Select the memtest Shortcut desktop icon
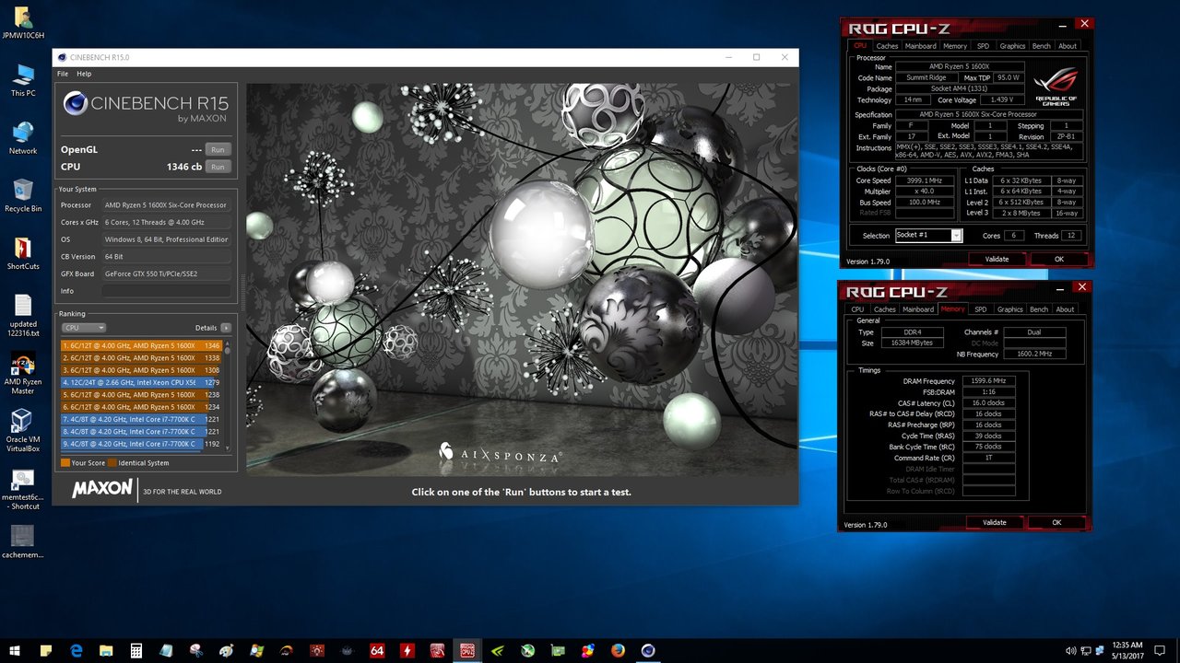The width and height of the screenshot is (1180, 663). click(23, 490)
